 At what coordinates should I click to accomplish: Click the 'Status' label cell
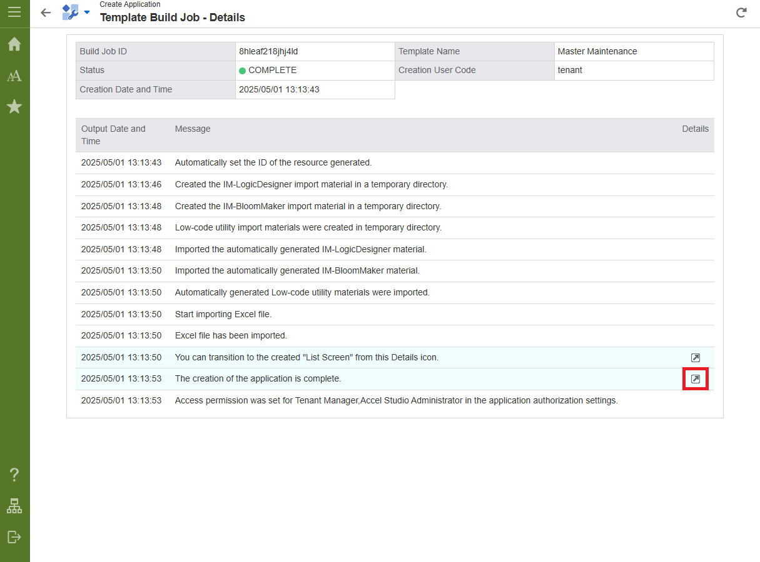tap(156, 70)
